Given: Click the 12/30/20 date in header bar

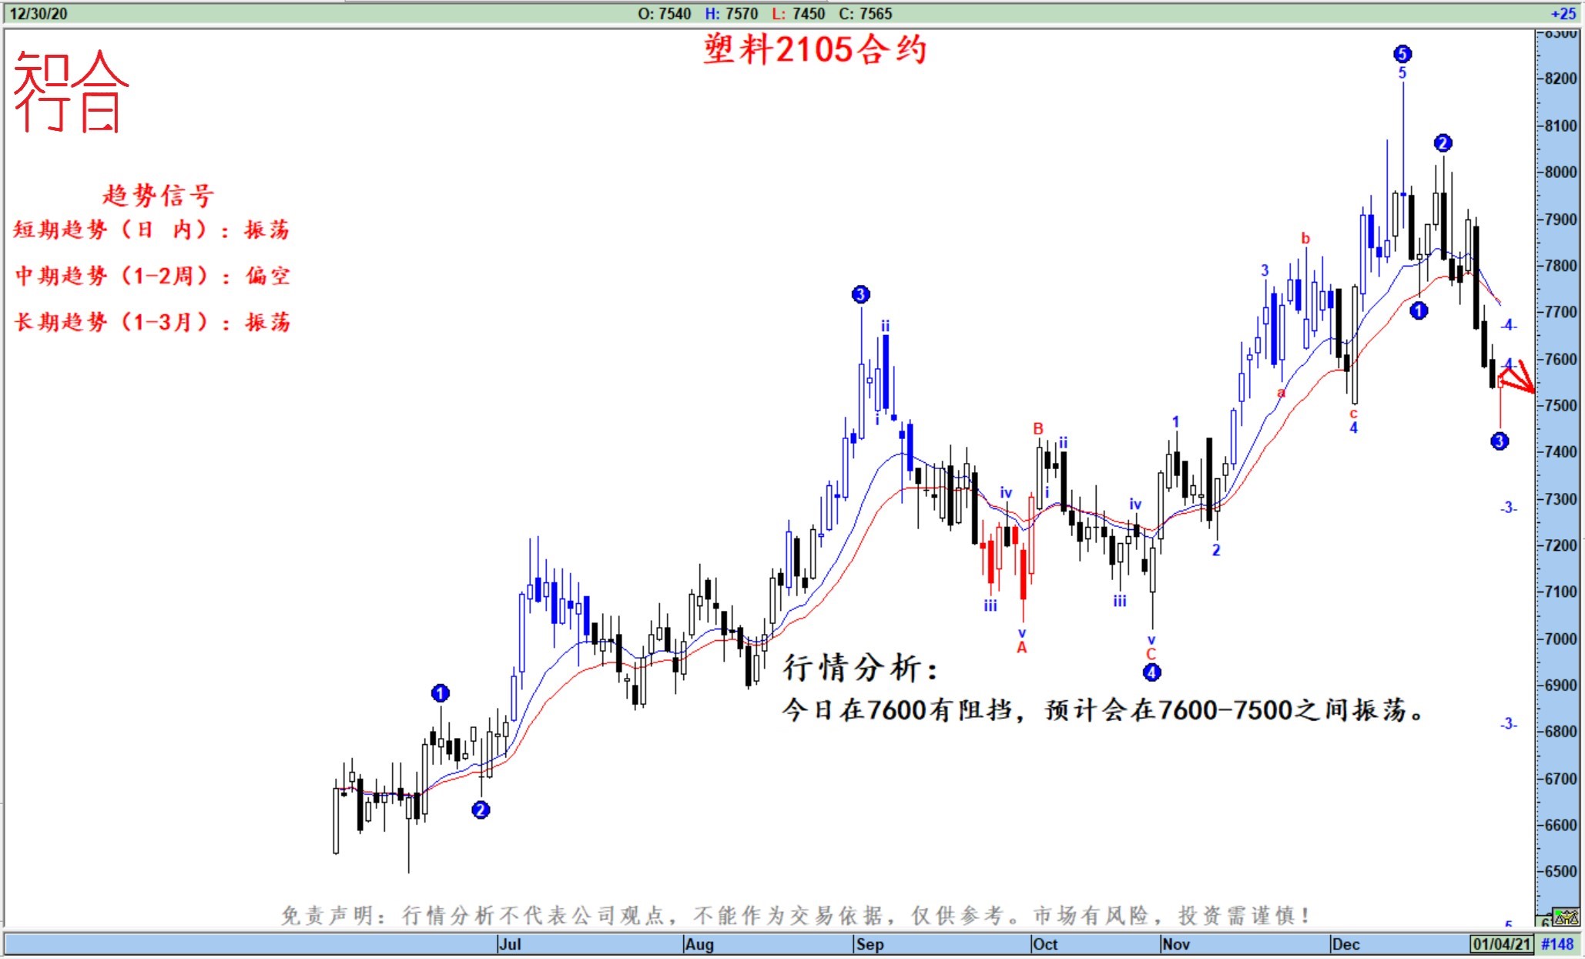Looking at the screenshot, I should pos(38,13).
